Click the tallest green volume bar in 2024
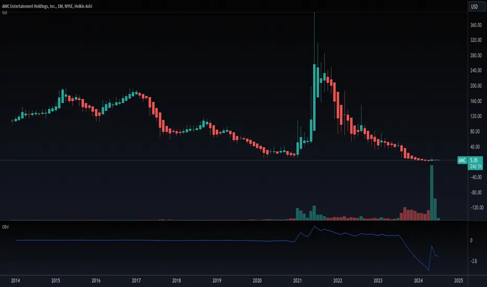The image size is (487, 287). point(432,193)
